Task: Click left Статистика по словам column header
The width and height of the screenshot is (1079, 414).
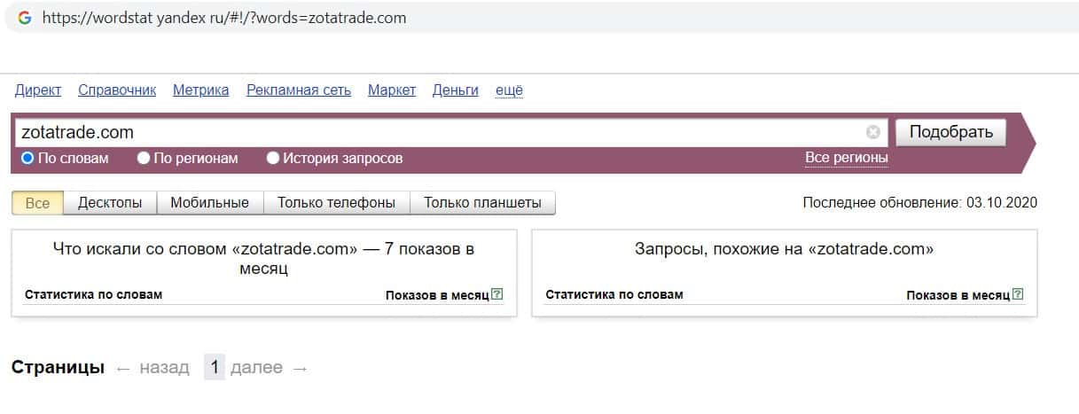Action: 94,294
